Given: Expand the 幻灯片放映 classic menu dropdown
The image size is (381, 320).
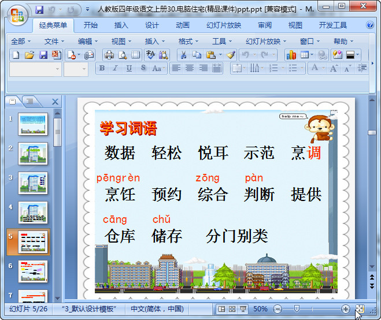Looking at the screenshot, I should tap(266, 41).
